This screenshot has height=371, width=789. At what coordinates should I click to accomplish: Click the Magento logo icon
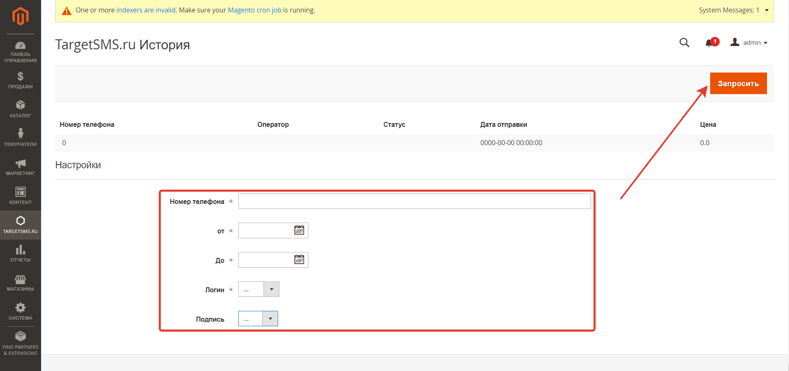pos(20,17)
